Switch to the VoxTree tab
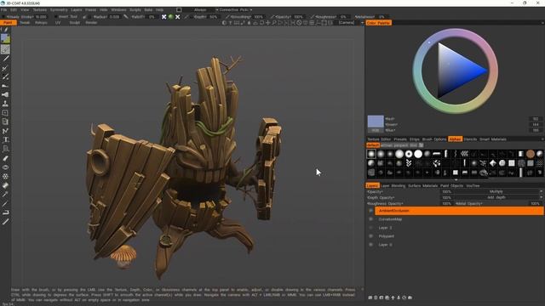This screenshot has width=545, height=306. click(473, 185)
